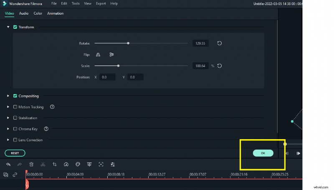Click the undo arrow in timeline toolbar
This screenshot has height=190, width=334.
(x=8, y=165)
